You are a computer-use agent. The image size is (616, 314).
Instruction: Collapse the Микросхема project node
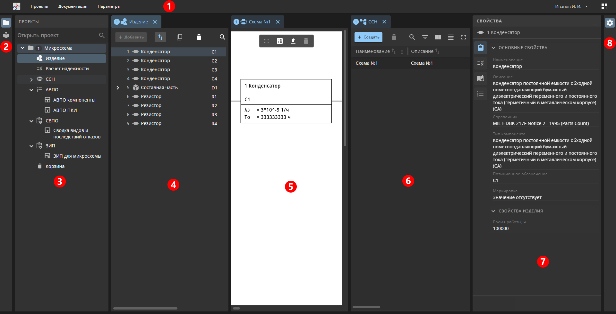pyautogui.click(x=22, y=48)
